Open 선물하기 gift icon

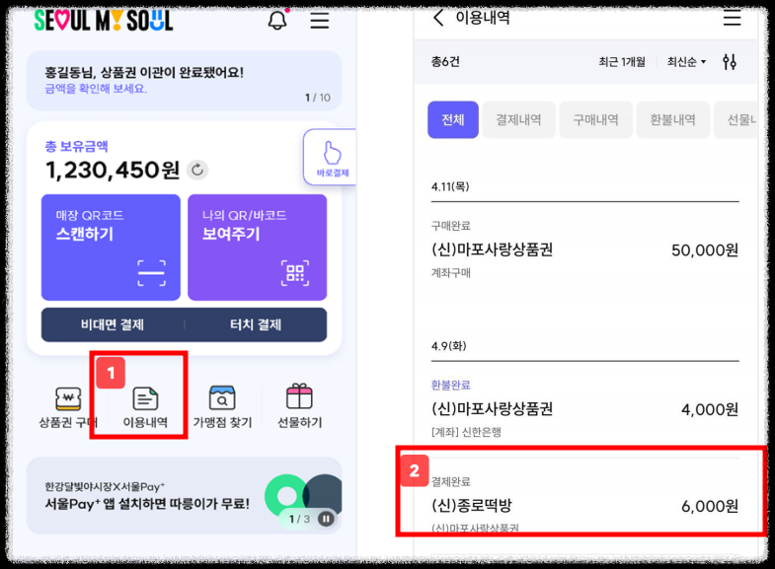[x=299, y=406]
